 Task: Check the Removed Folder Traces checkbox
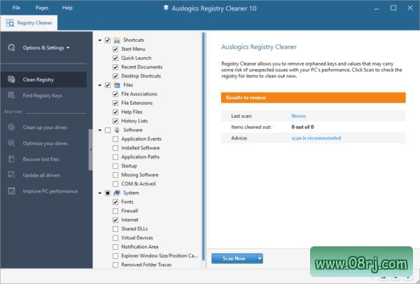pyautogui.click(x=115, y=264)
